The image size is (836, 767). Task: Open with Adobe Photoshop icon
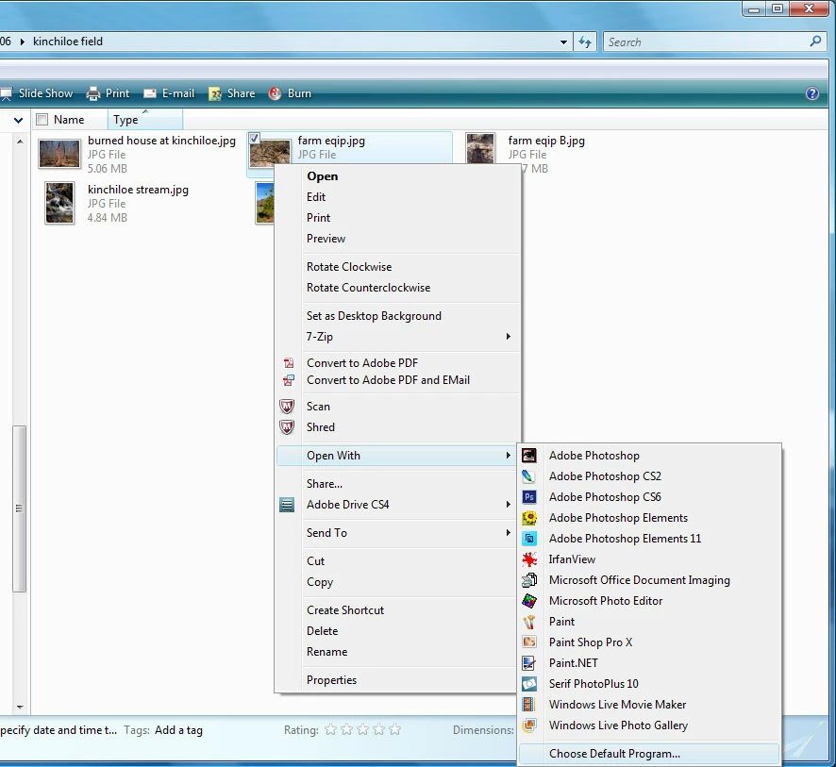click(529, 455)
